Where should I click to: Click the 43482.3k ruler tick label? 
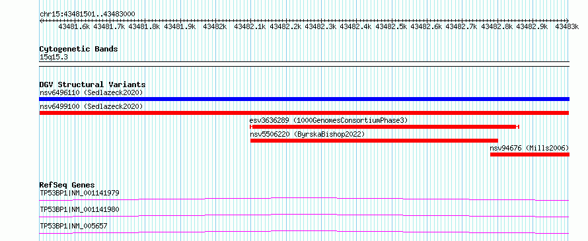coord(320,26)
